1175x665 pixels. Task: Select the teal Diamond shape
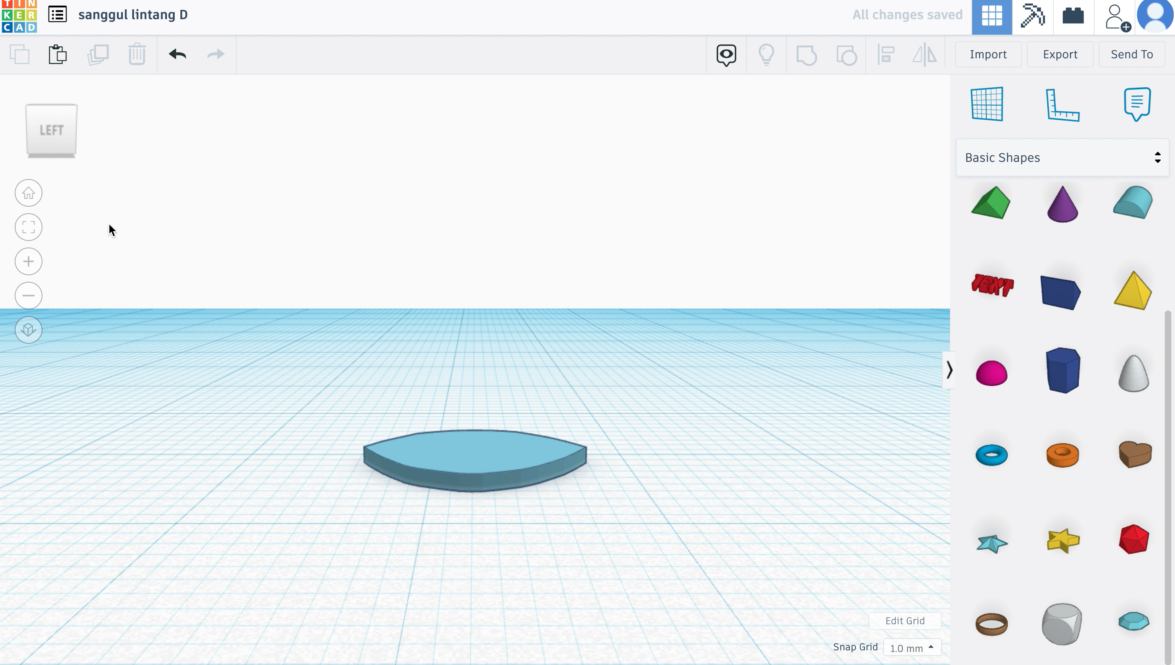coord(1134,622)
